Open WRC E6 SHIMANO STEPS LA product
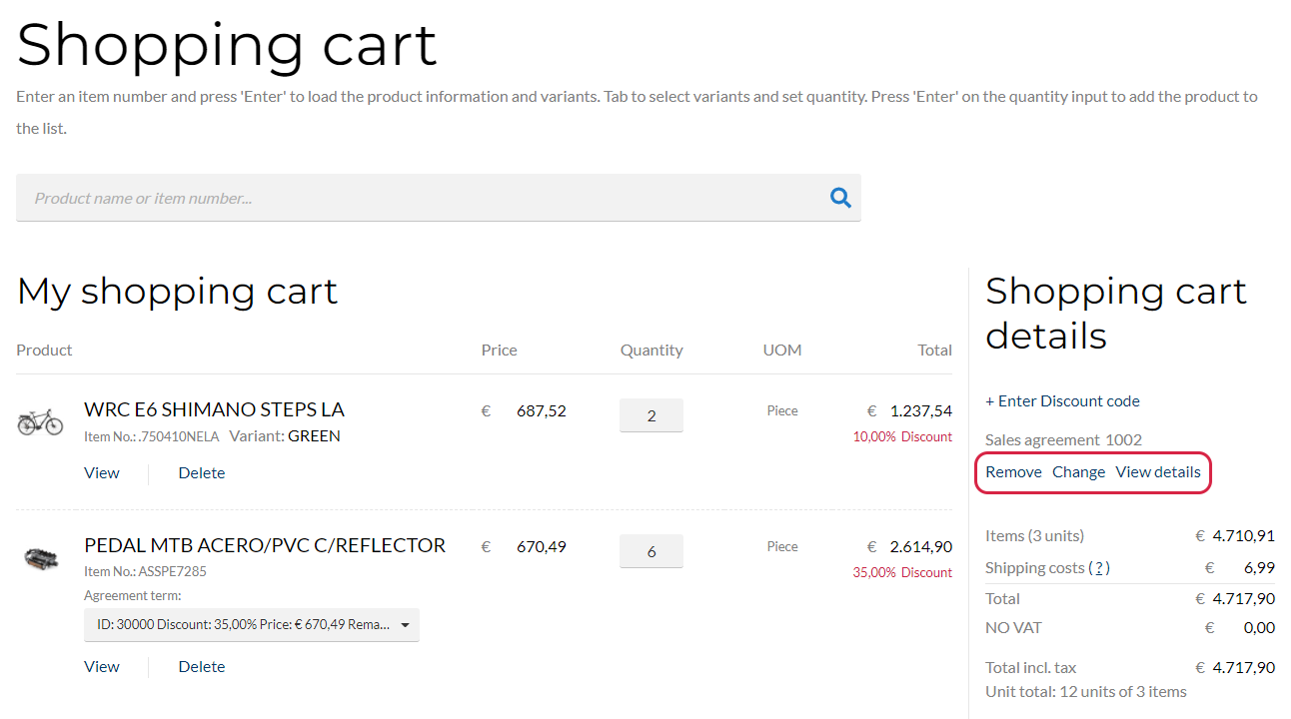 click(x=214, y=409)
